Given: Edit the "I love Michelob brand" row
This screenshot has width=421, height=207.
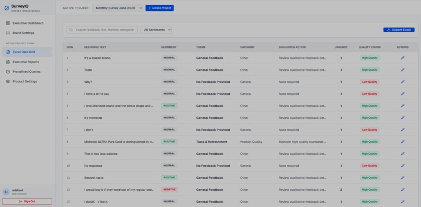Looking at the screenshot, I should 403,106.
